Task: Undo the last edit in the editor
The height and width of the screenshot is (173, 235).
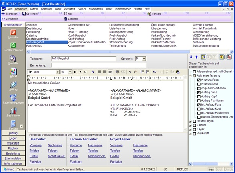Action: click(155, 72)
